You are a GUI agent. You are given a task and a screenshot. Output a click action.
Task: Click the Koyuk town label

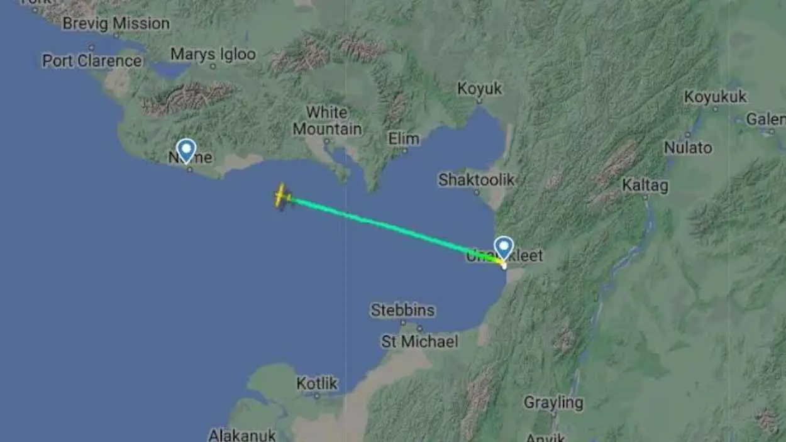pos(480,89)
